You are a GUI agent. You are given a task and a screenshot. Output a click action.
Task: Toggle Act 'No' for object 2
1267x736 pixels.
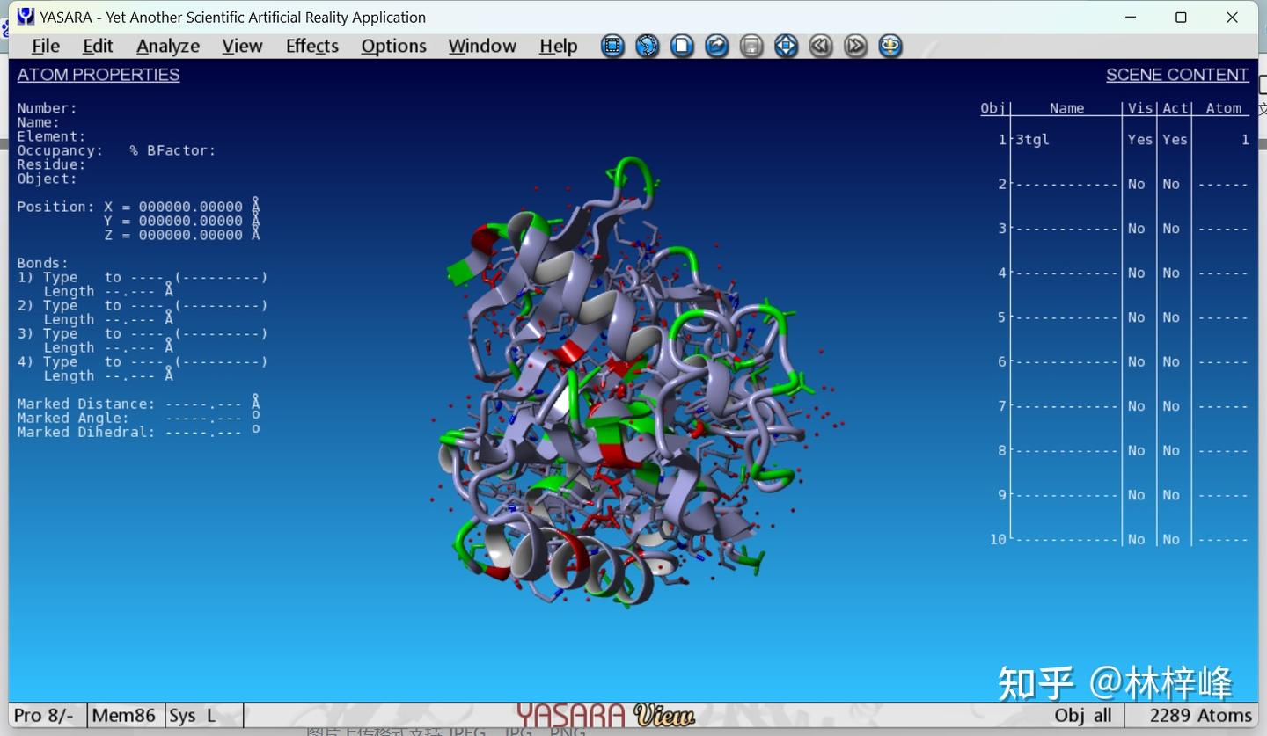tap(1171, 184)
